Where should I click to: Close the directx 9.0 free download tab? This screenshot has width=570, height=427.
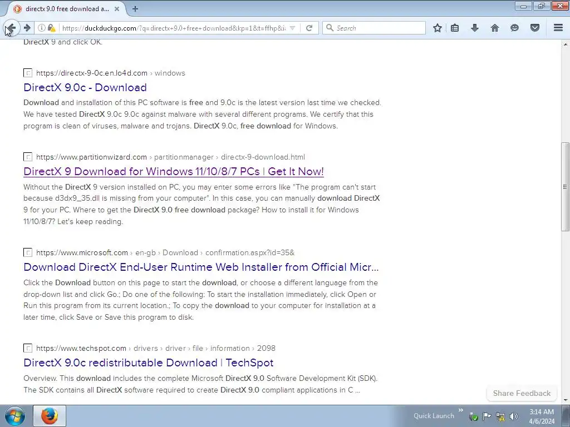pyautogui.click(x=117, y=9)
